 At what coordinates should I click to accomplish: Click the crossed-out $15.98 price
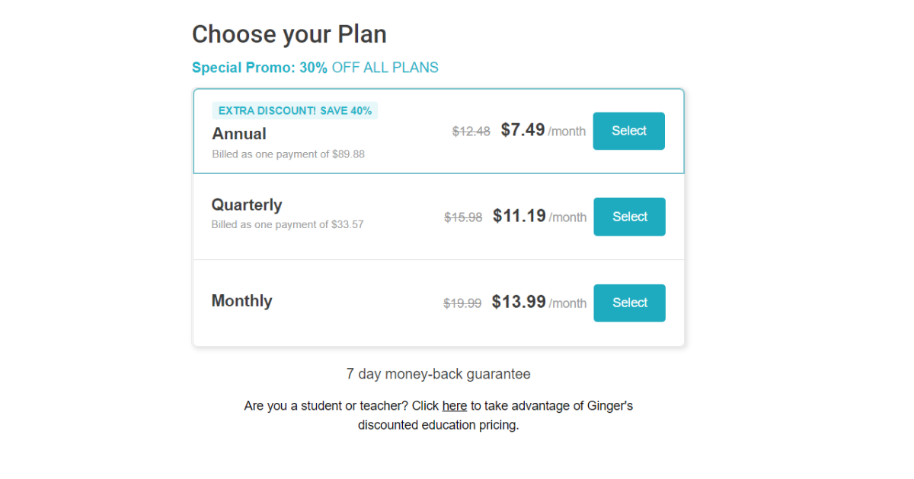[463, 217]
